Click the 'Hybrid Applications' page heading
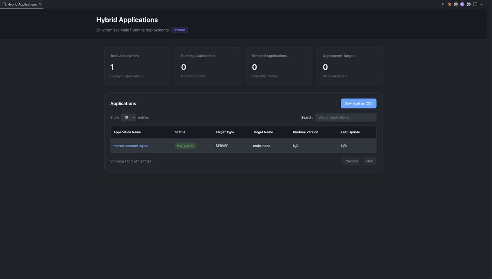This screenshot has height=279, width=492. [127, 20]
